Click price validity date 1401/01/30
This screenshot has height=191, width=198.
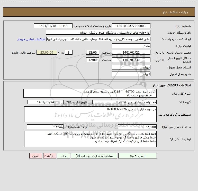131,60
